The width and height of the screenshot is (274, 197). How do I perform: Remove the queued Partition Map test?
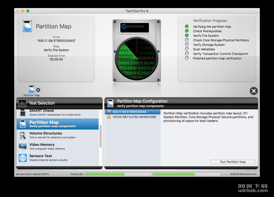pyautogui.click(x=38, y=90)
